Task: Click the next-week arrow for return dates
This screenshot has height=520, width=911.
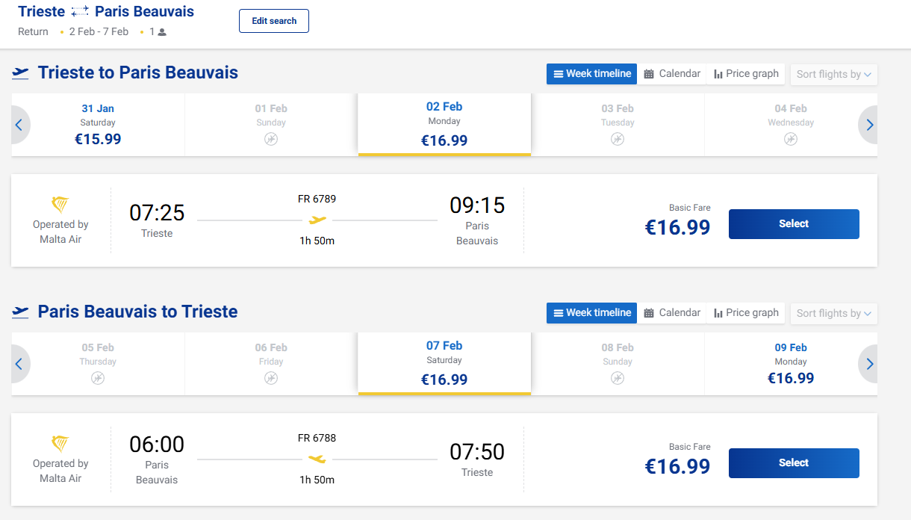Action: (x=869, y=364)
